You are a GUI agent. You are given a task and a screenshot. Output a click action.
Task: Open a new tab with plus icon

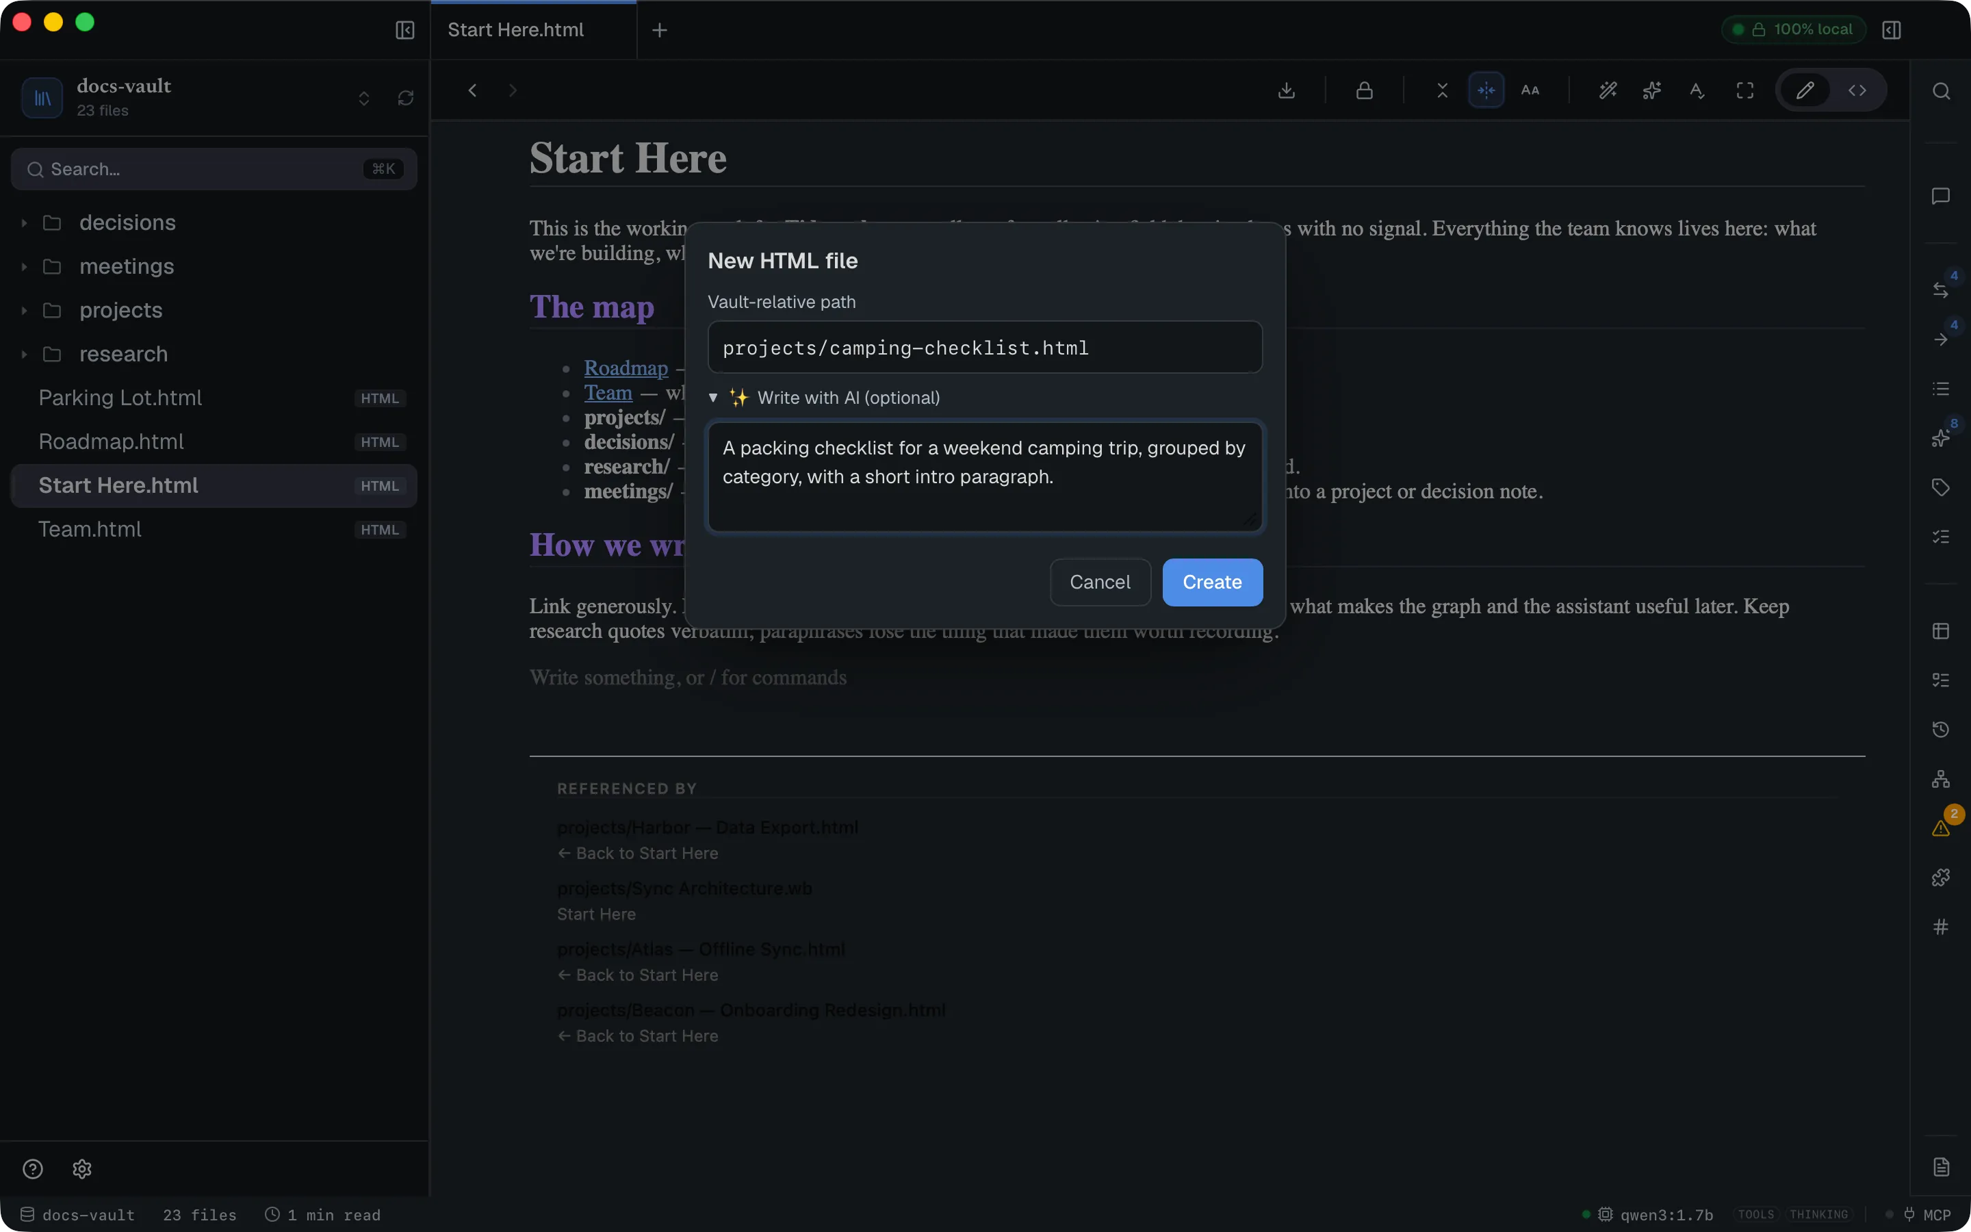click(x=660, y=30)
